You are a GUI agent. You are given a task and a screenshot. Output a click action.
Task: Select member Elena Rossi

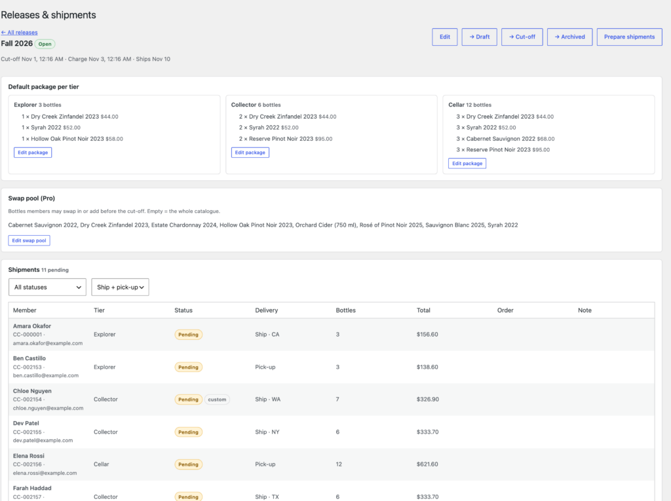29,456
